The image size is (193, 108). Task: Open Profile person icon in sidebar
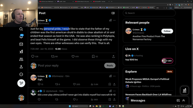click(21, 67)
